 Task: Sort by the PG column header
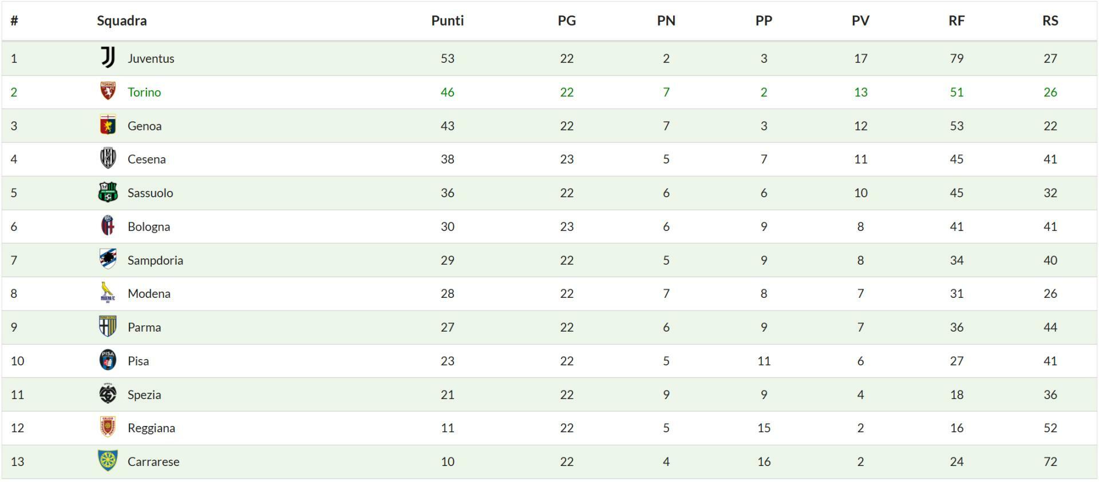pos(567,21)
